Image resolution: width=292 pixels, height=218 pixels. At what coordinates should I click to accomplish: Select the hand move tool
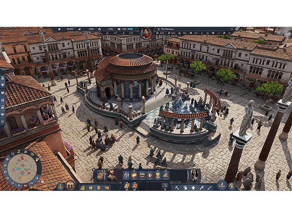pyautogui.click(x=185, y=188)
